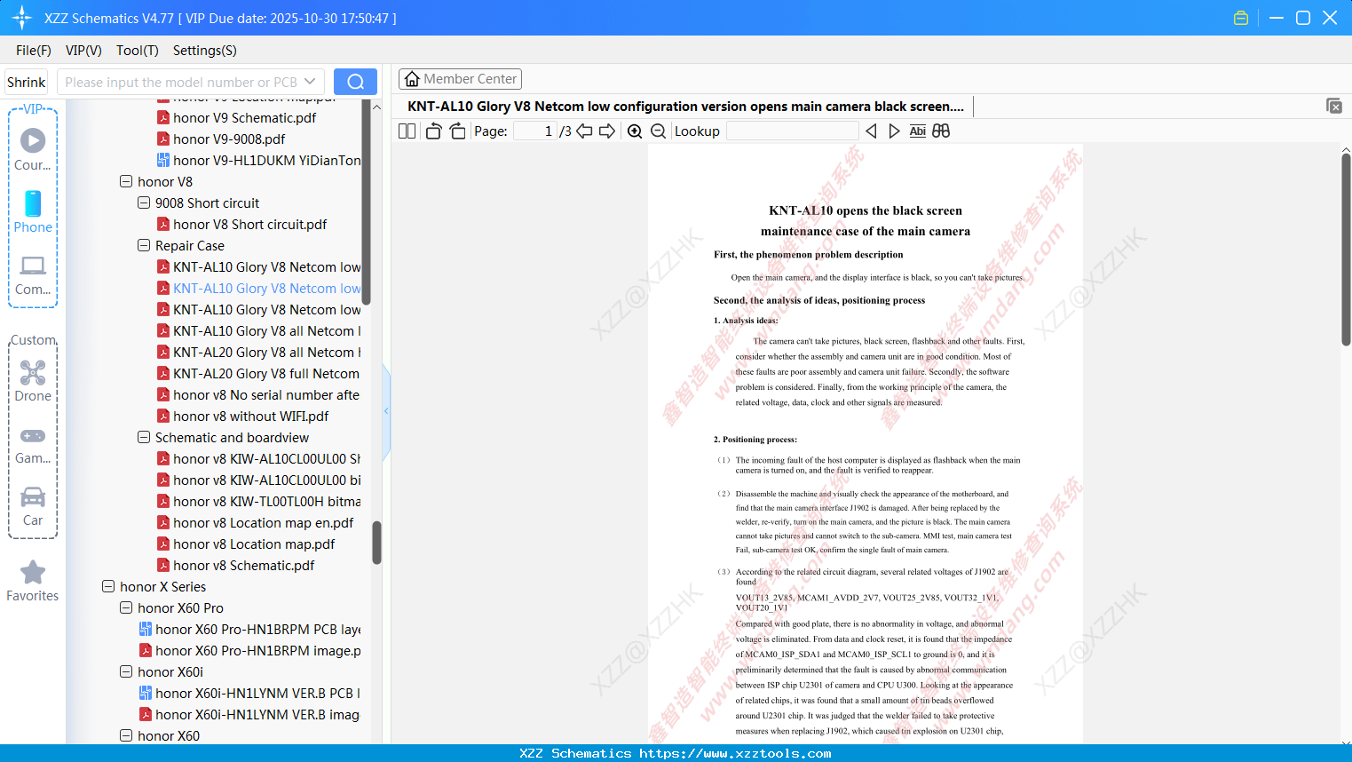Rotate the page clockwise
Viewport: 1352px width, 762px height.
pos(457,131)
